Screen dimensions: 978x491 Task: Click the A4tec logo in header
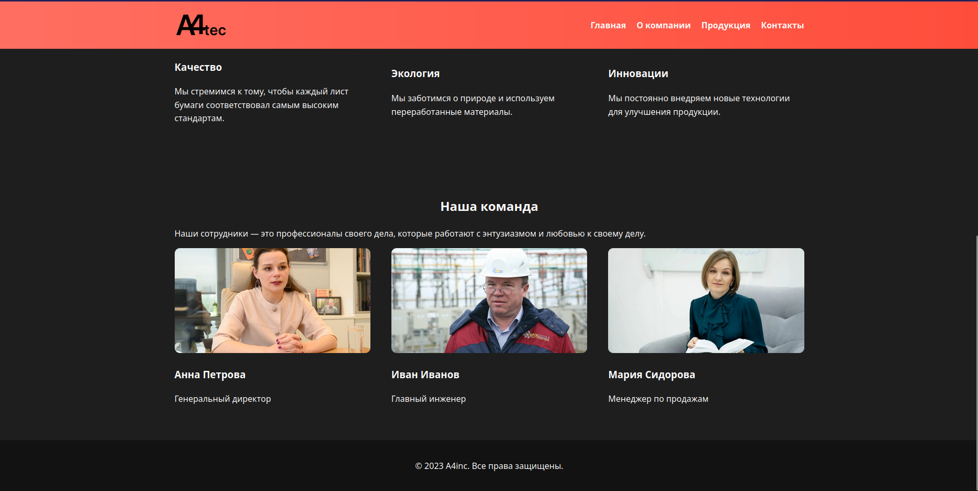point(201,25)
